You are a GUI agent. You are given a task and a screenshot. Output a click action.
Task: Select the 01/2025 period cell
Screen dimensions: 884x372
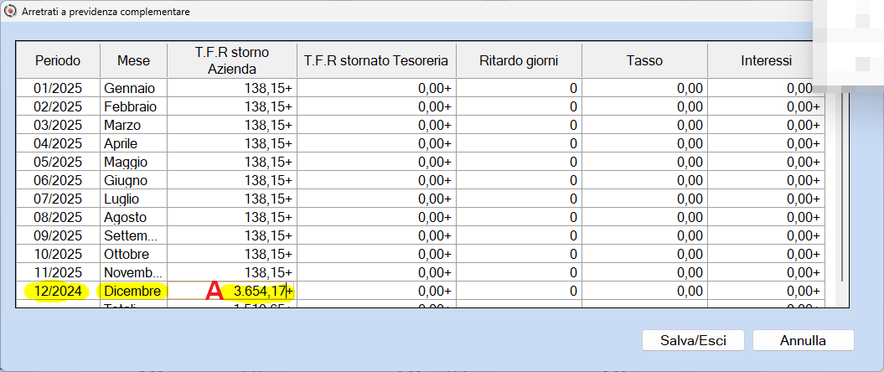(58, 88)
